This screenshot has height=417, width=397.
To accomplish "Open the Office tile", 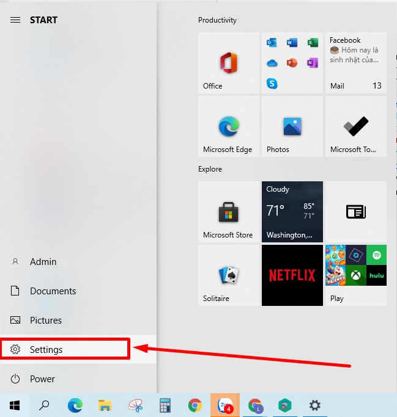I will (229, 63).
